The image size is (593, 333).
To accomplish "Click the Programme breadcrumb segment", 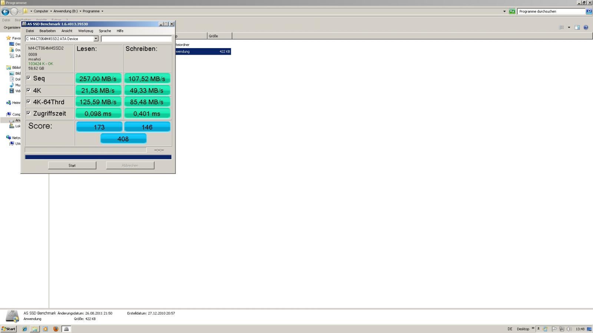I will (91, 11).
